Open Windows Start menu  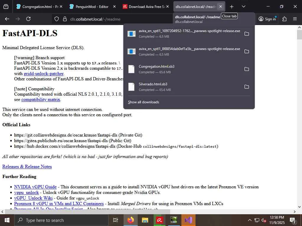[7, 220]
